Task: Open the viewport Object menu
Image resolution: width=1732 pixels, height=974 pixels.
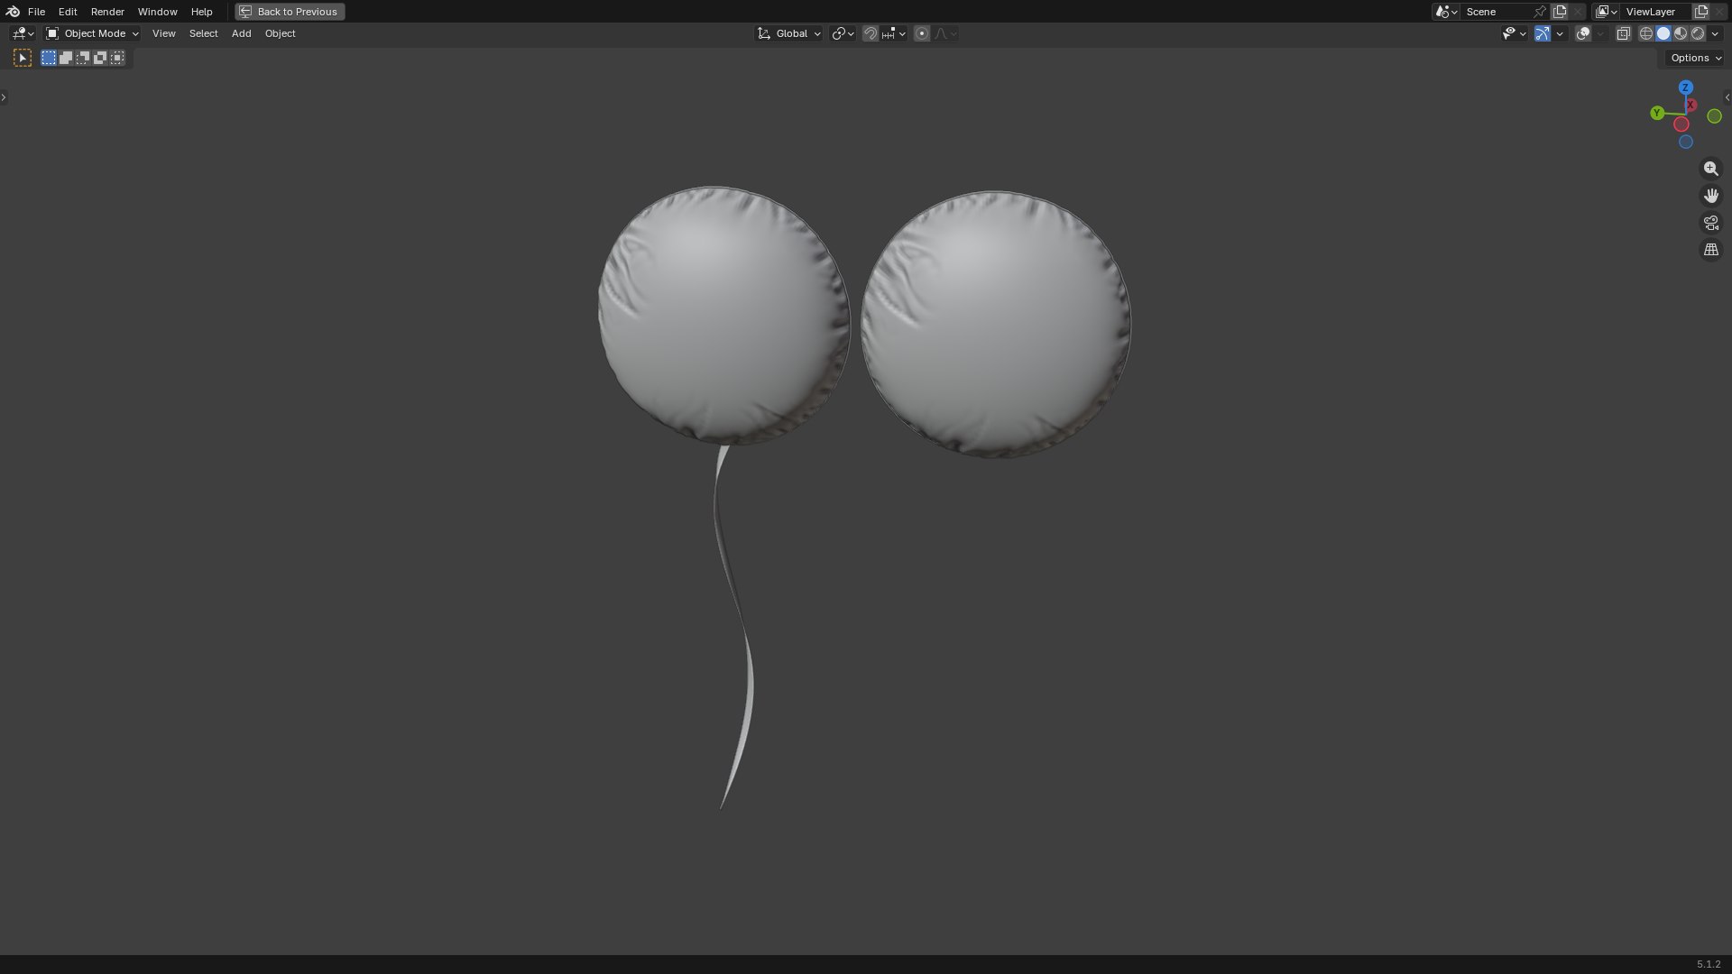Action: [x=280, y=33]
